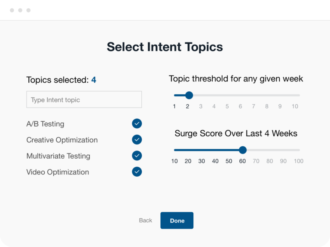
Task: Toggle the Multivariate Testing checkmark
Action: click(137, 156)
